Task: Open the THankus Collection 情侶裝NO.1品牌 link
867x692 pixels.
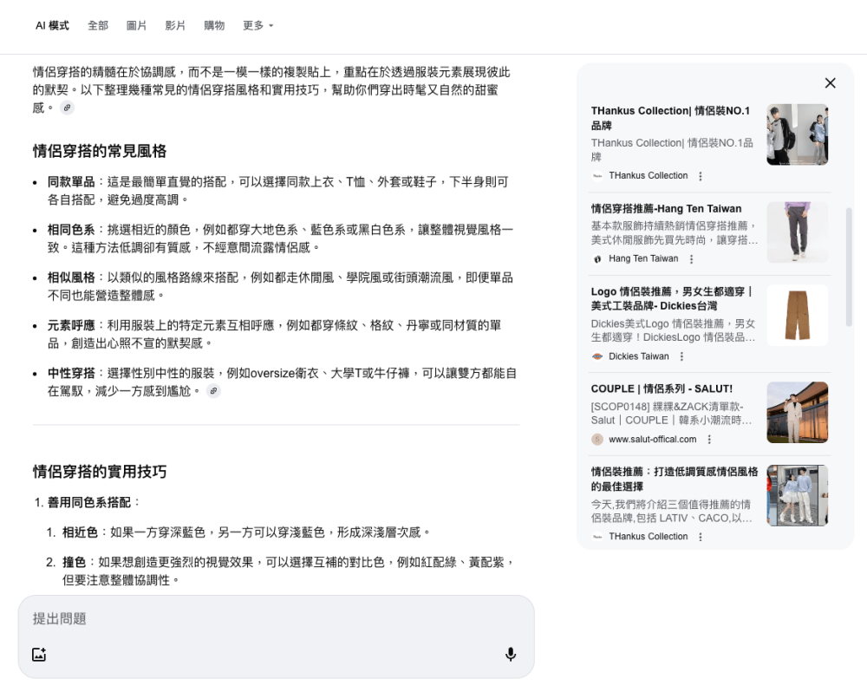Action: click(x=675, y=119)
